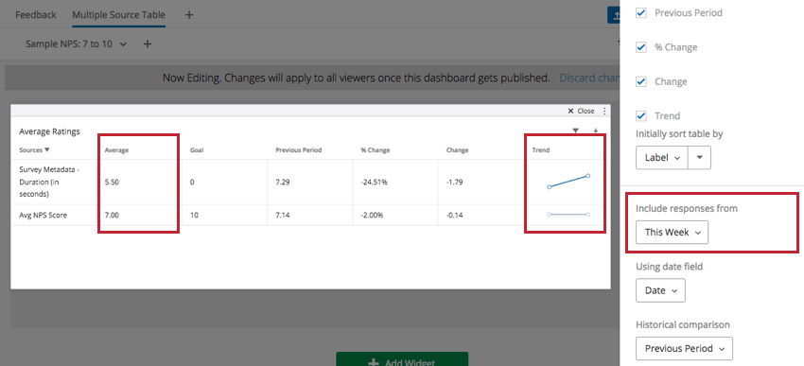Click the Previous Period column header
Viewport: 804px width, 366px height.
point(298,150)
